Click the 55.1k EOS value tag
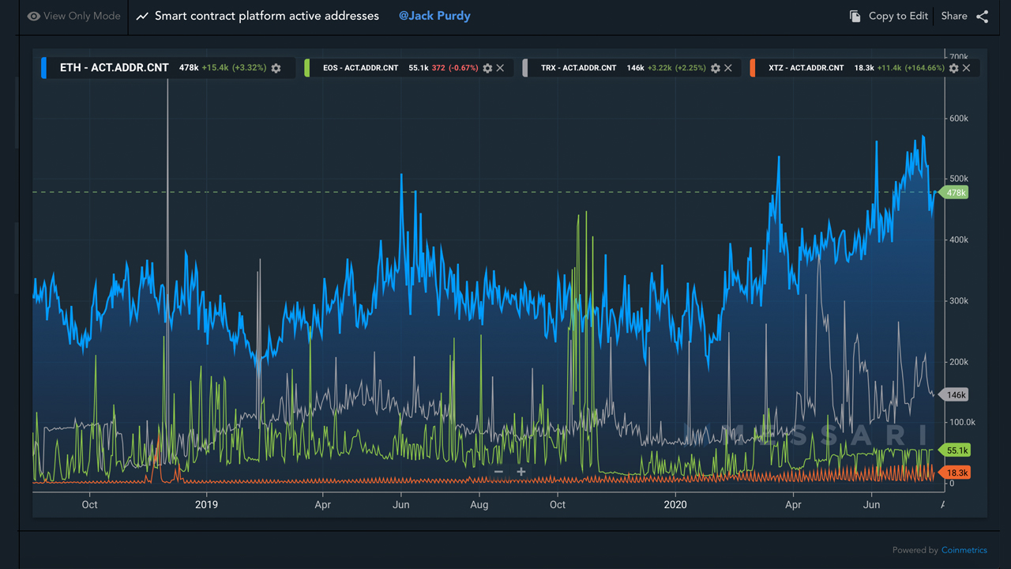This screenshot has width=1011, height=569. tap(954, 450)
